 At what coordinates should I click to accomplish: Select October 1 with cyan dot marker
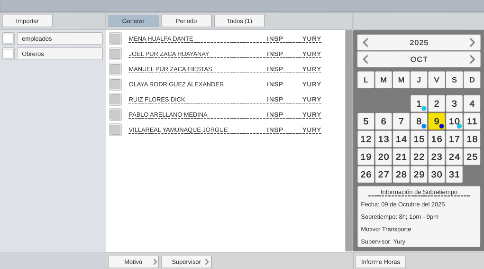419,104
